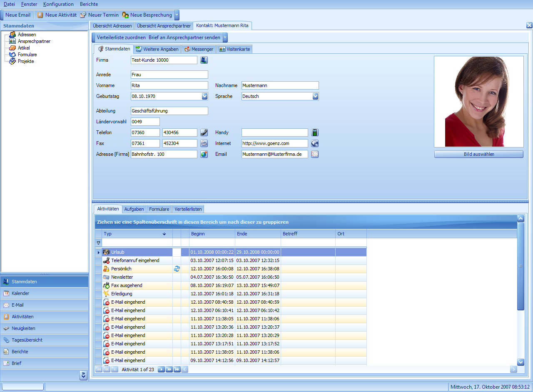The image size is (533, 392).
Task: Select Ansprechpartner in the Stammdaten tree
Action: tap(34, 41)
